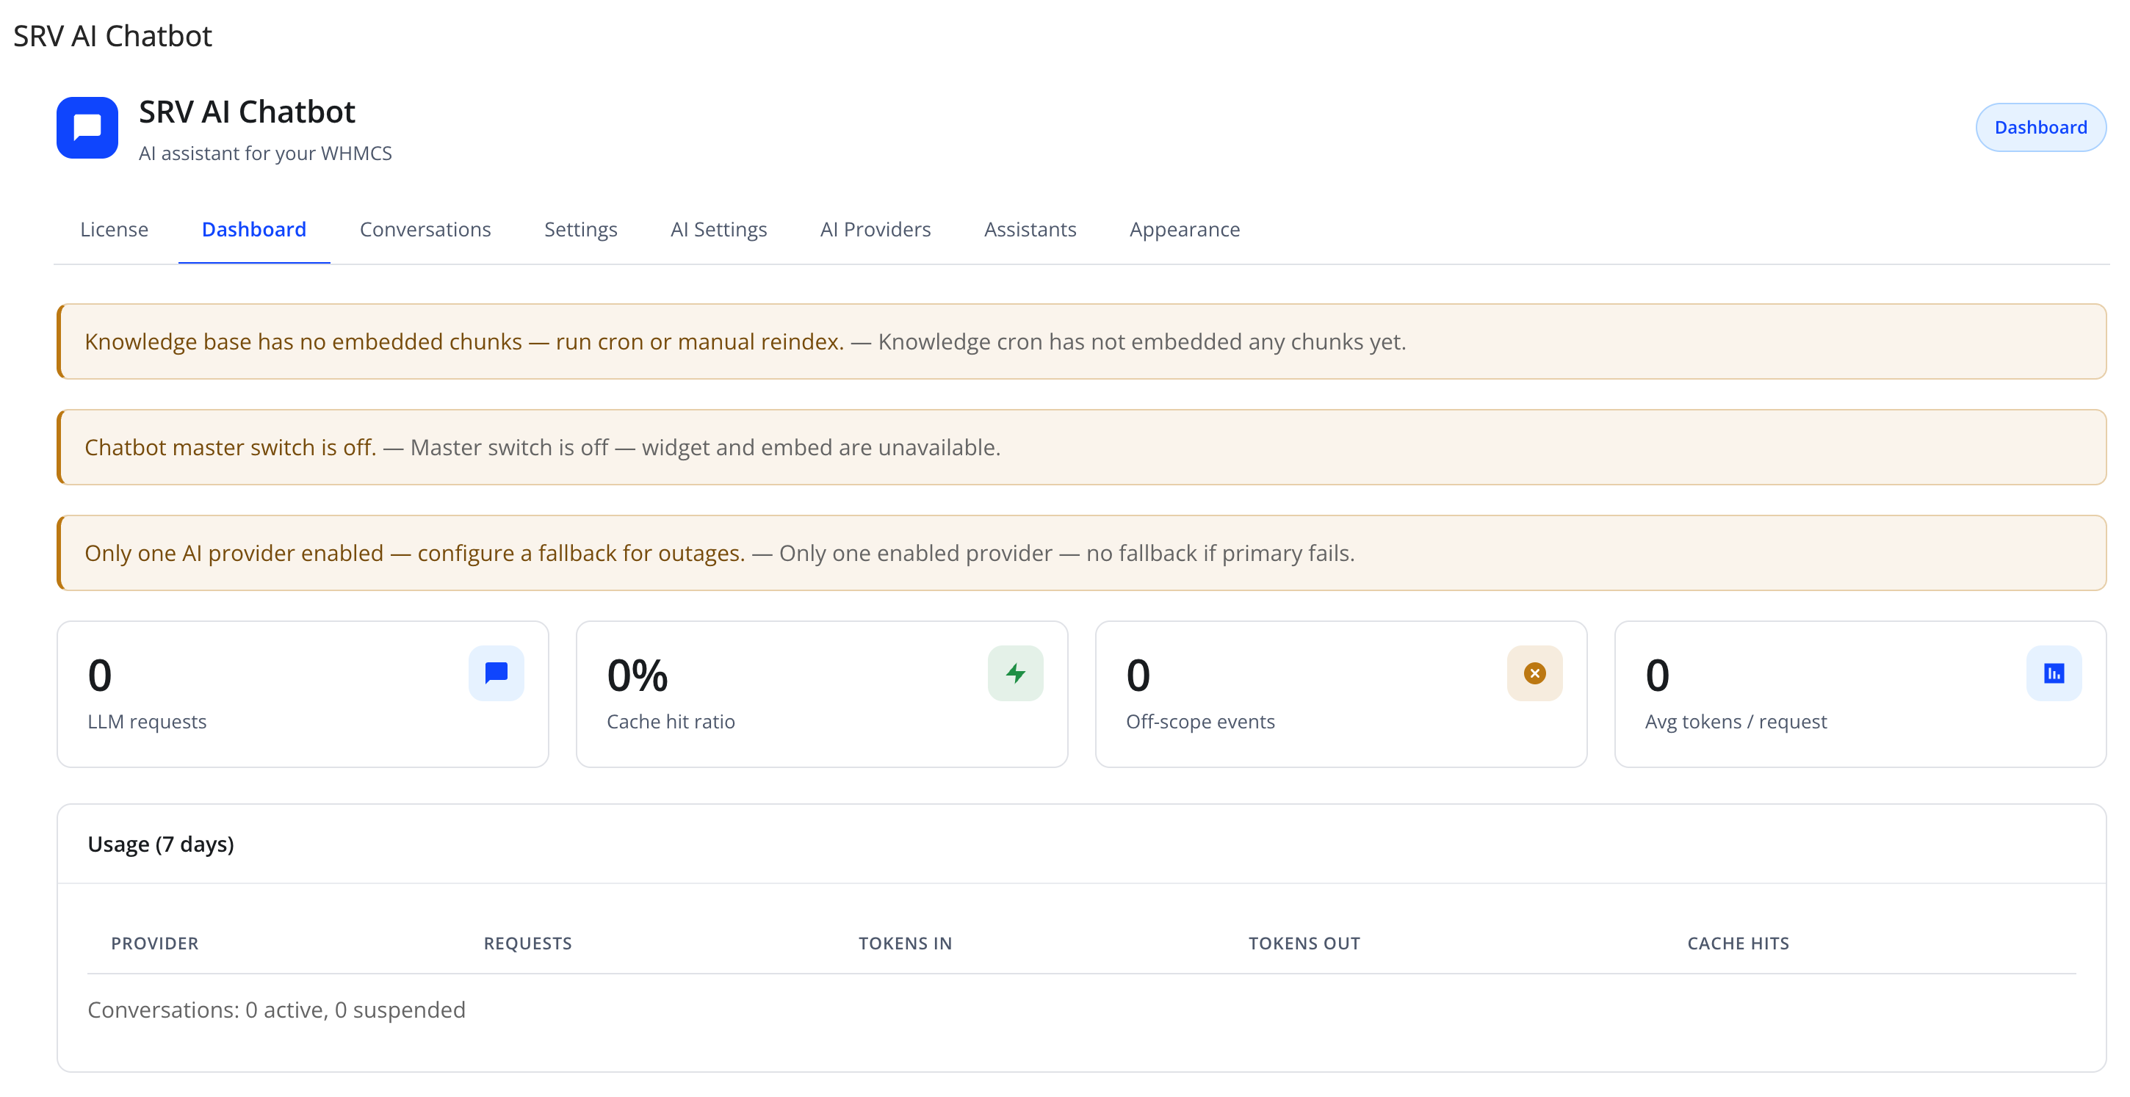Select the Dashboard tab
The image size is (2130, 1097).
point(254,229)
